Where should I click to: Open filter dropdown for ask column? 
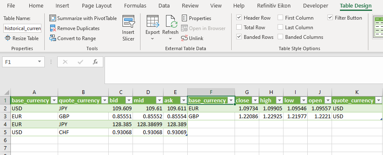[x=184, y=101]
